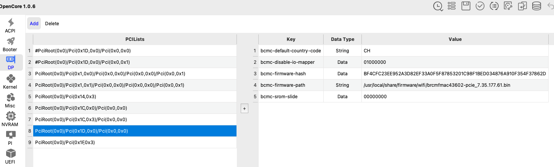554x167 pixels.
Task: Go to the NVRAM chip section
Action: (10, 119)
